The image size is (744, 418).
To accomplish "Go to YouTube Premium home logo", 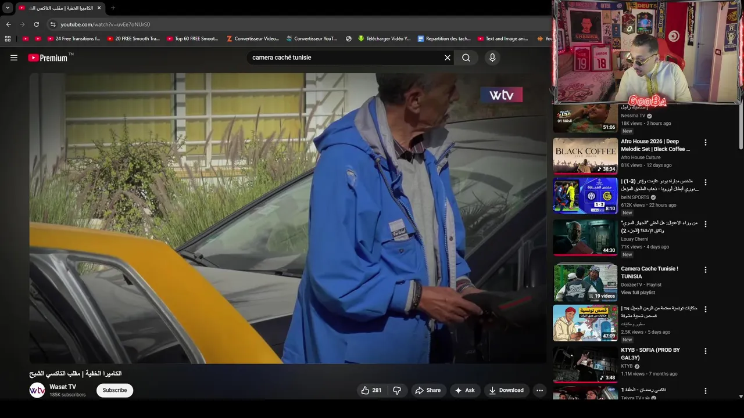I will 48,57.
